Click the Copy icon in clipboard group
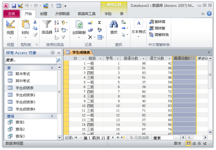216x150 pixels. [x=35, y=28]
